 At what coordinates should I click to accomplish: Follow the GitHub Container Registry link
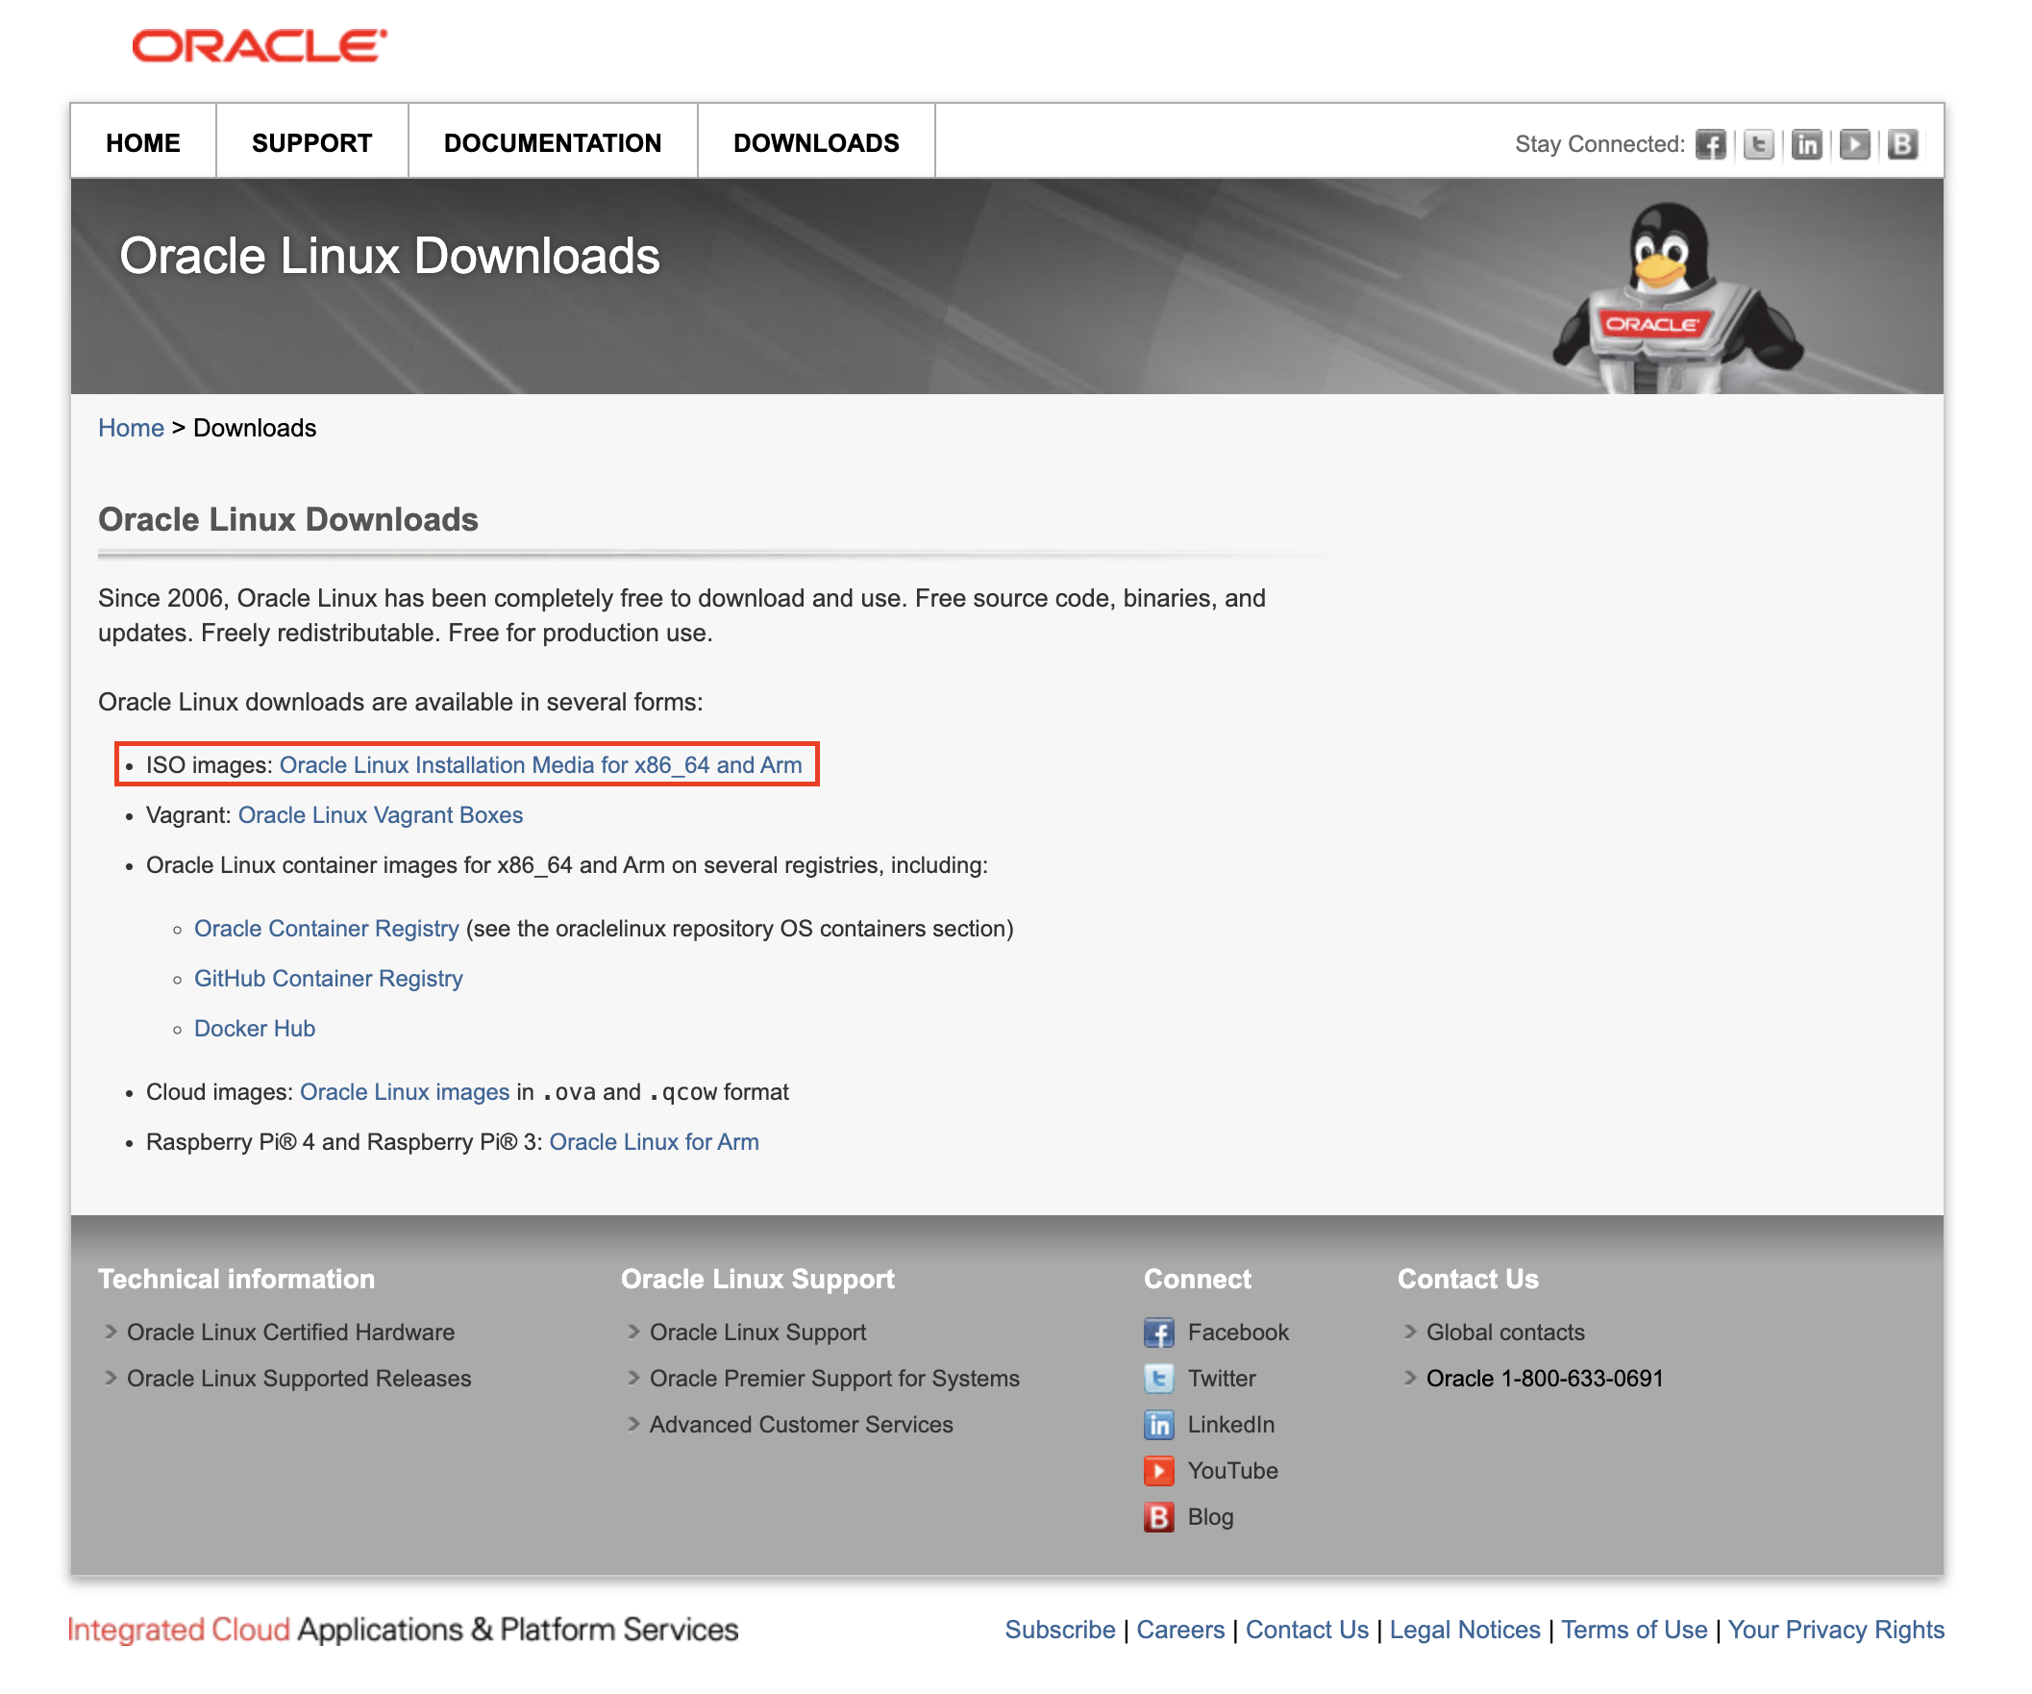coord(328,979)
